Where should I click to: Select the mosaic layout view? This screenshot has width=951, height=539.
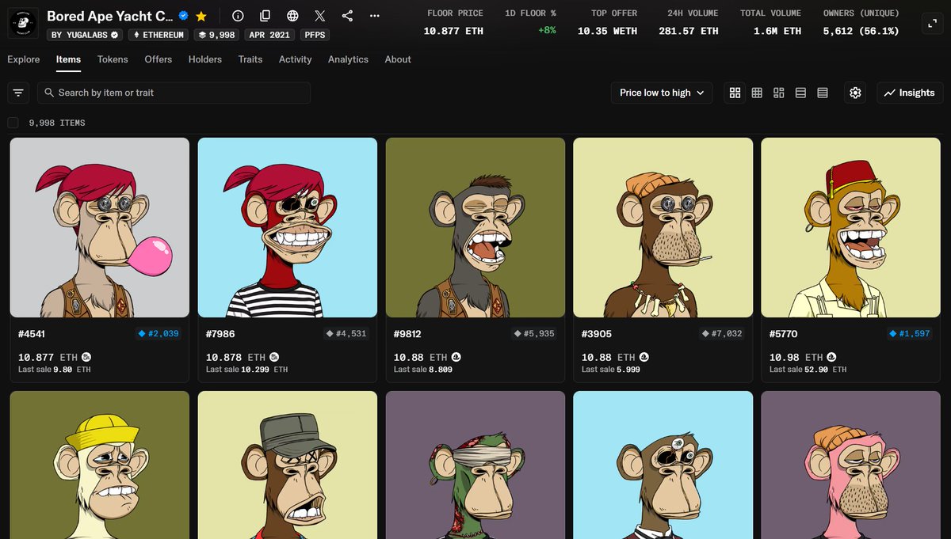click(x=779, y=93)
